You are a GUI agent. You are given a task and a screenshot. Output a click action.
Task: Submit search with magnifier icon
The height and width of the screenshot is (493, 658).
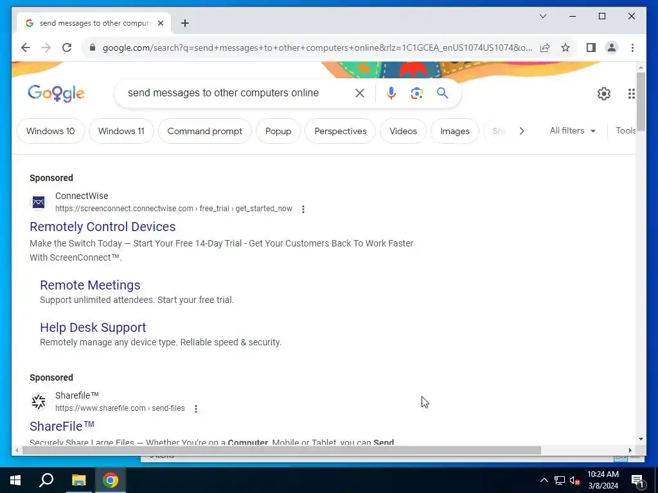point(442,93)
